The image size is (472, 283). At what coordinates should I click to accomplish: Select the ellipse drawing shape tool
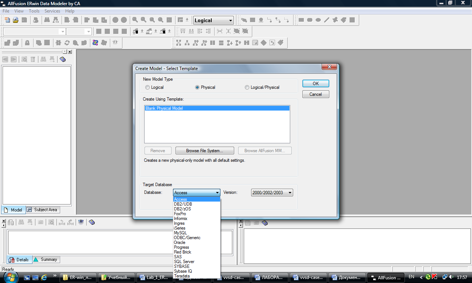318,20
